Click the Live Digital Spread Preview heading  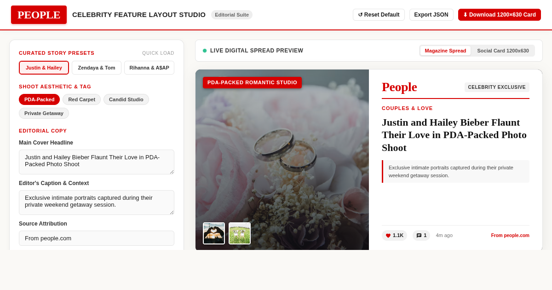tap(257, 51)
